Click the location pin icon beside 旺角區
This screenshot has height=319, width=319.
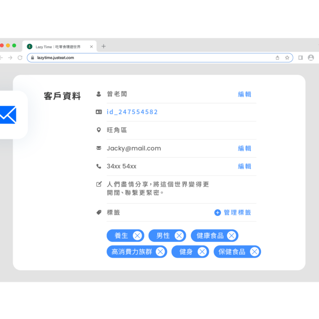tap(99, 130)
